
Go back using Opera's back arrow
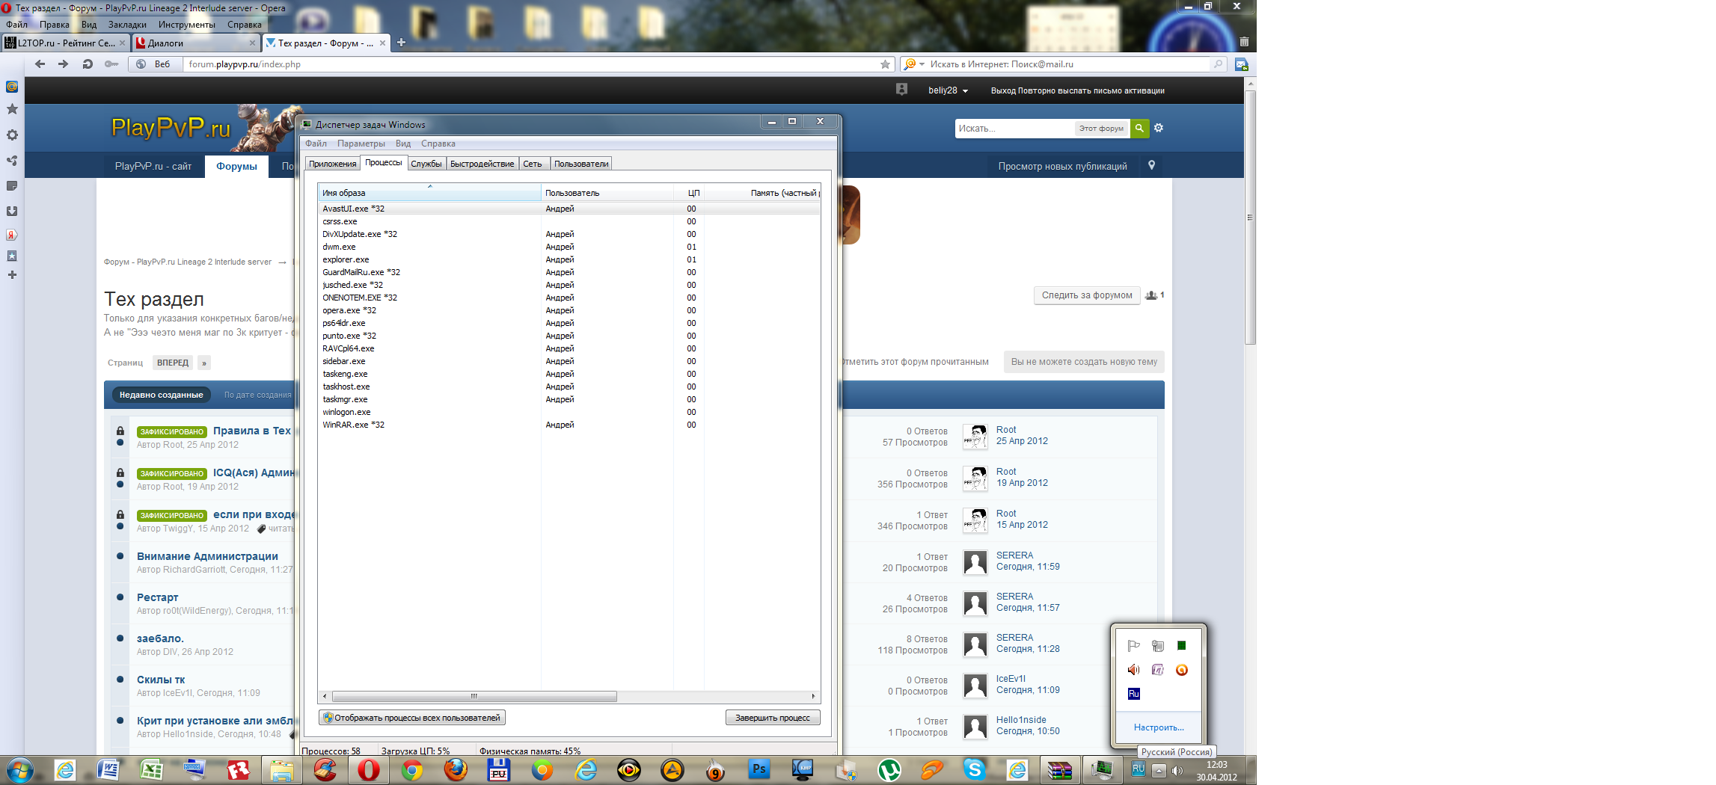click(40, 64)
